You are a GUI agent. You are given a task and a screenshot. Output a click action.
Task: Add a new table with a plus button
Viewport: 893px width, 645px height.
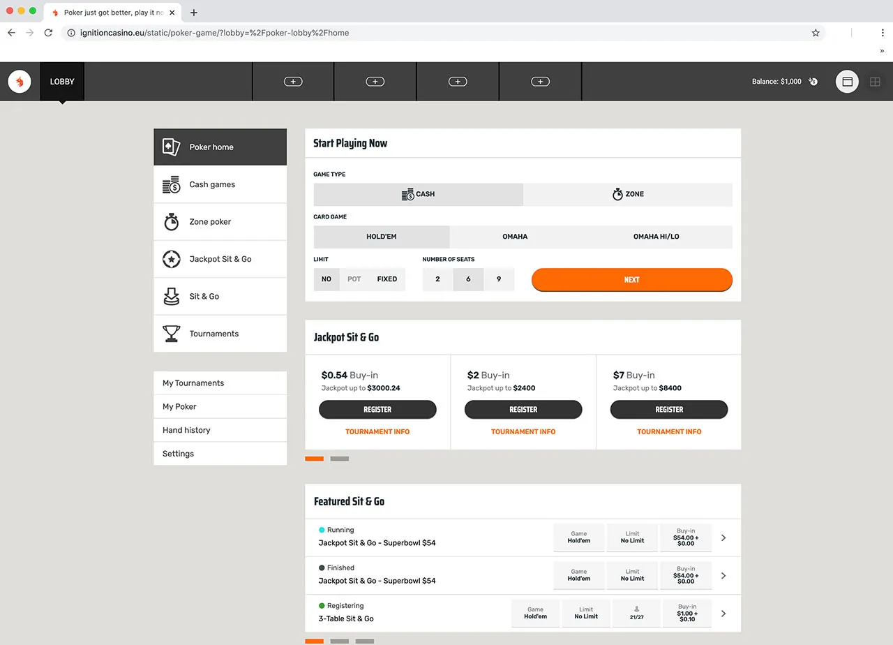tap(292, 81)
